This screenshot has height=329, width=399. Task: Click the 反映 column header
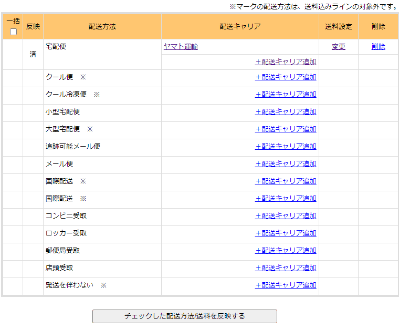33,26
